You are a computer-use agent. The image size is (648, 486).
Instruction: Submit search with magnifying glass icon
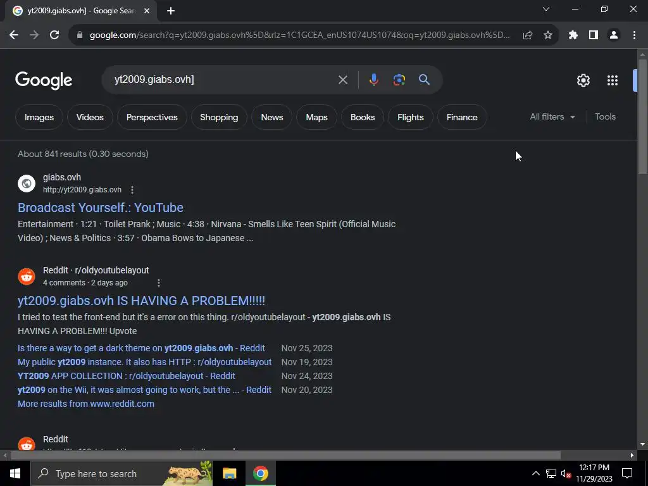(x=424, y=80)
